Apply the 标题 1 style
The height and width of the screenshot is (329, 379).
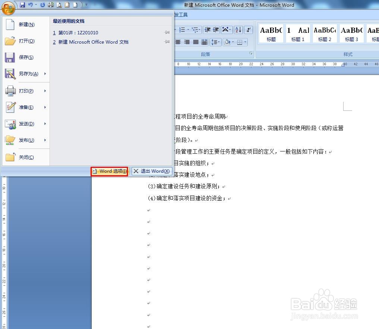pos(298,34)
